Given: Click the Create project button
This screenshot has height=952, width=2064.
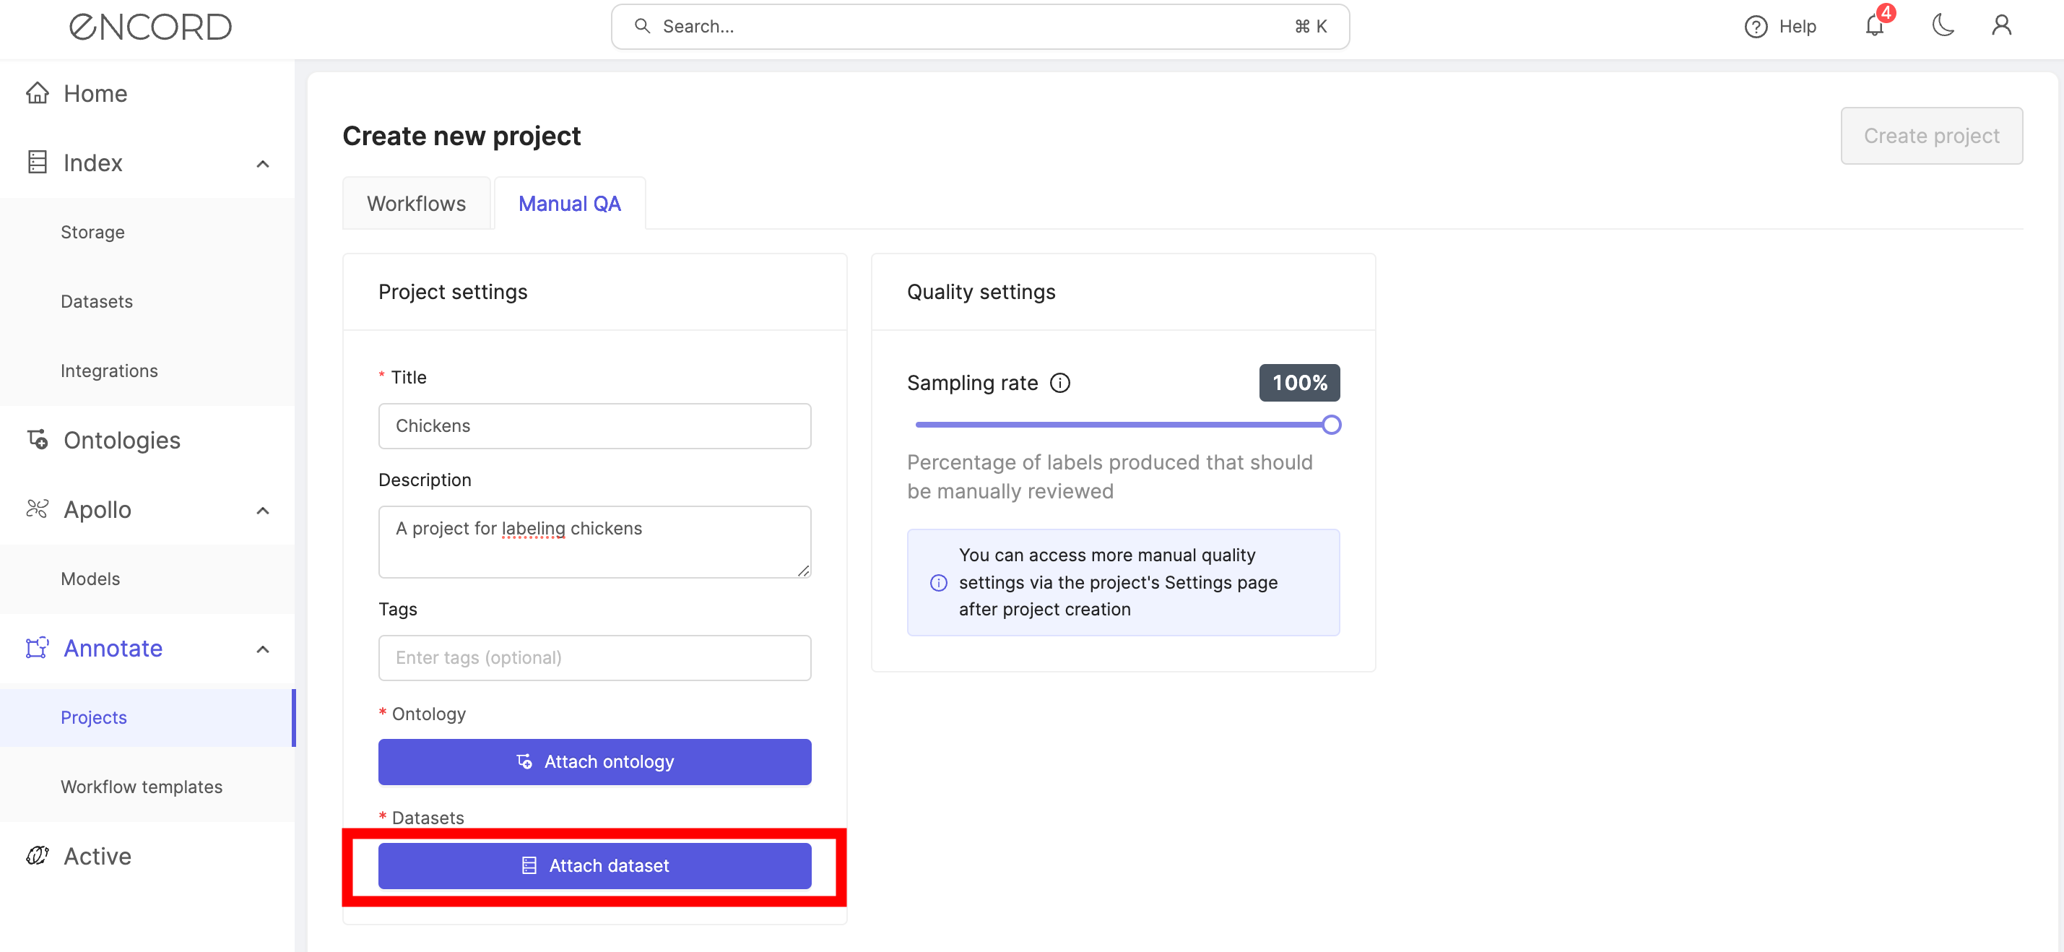Looking at the screenshot, I should 1931,135.
